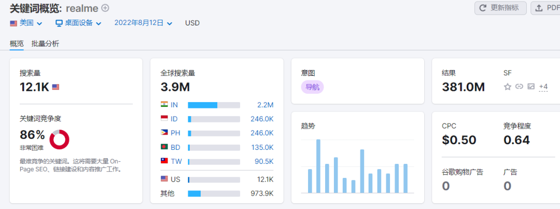The image size is (560, 209).
Task: Click the India flag icon
Action: [x=164, y=104]
